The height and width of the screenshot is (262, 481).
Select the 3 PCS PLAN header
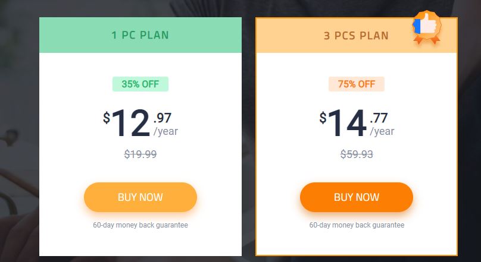pos(357,36)
